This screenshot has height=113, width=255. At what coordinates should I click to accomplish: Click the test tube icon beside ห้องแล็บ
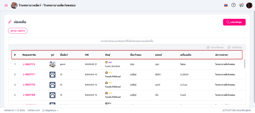pos(10,22)
